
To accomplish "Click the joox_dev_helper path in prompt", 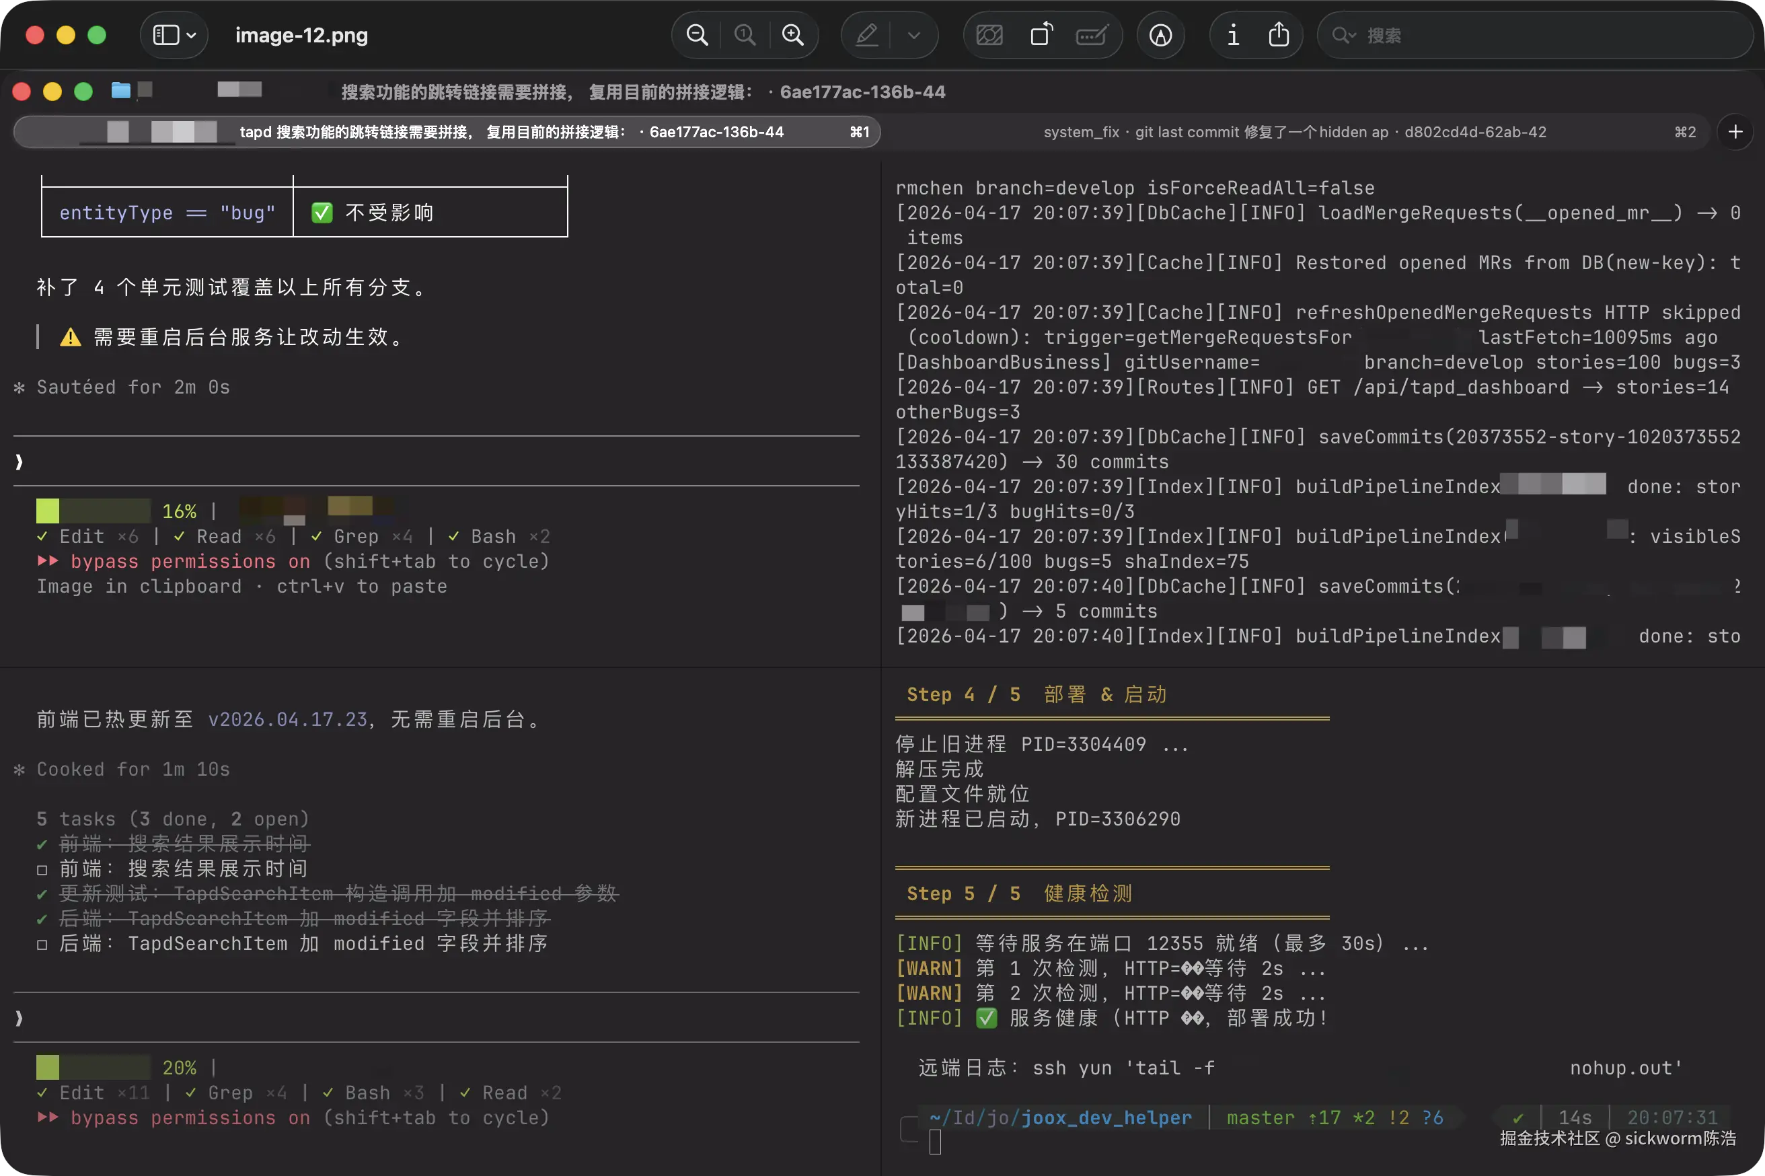I will click(x=1106, y=1117).
